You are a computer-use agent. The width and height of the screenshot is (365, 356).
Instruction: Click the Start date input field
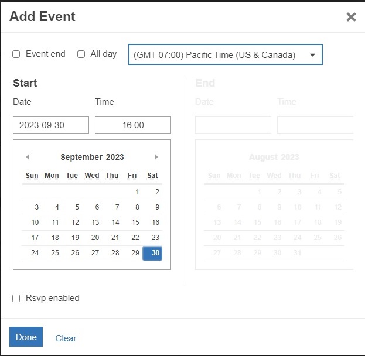tap(51, 125)
